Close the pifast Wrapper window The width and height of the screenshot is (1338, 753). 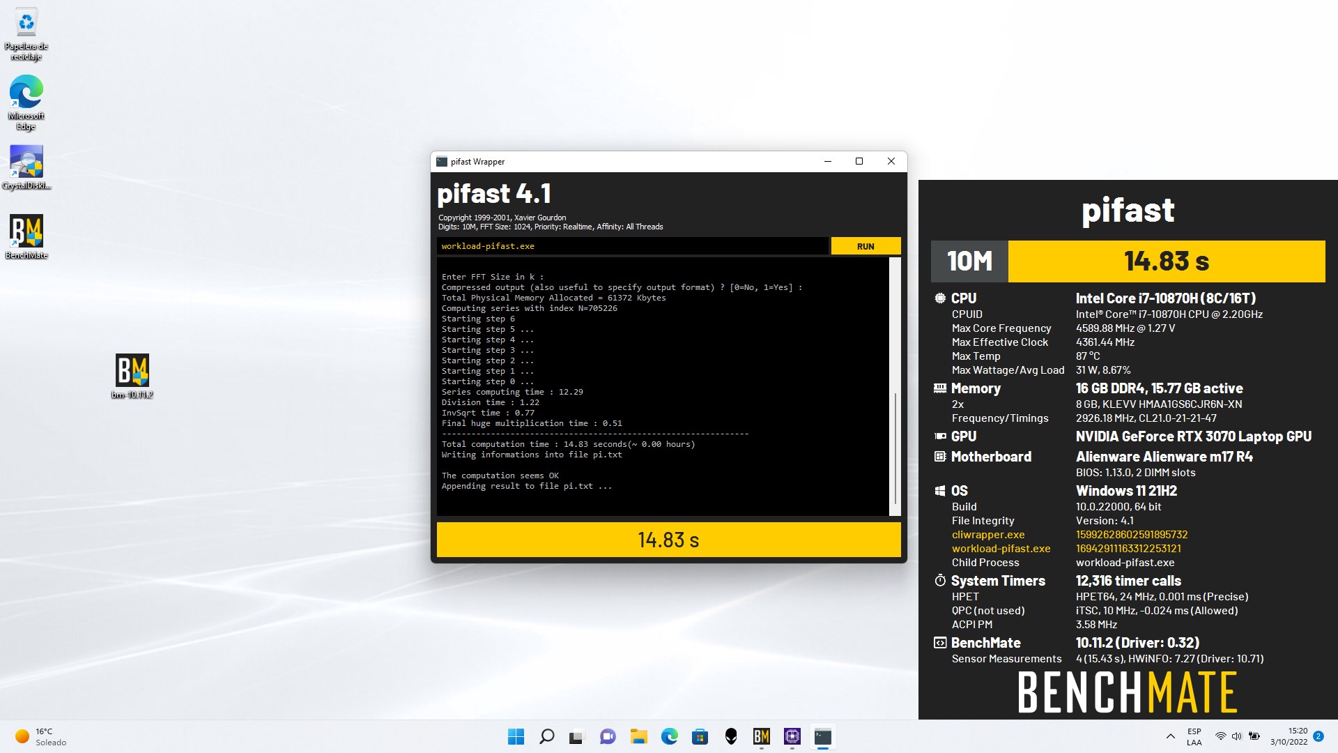[x=891, y=162]
